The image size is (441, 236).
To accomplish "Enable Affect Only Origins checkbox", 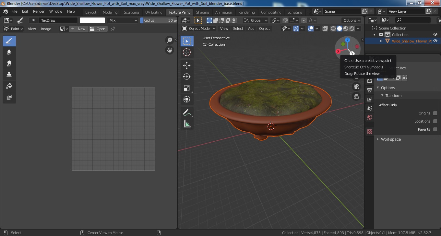I will coord(435,113).
